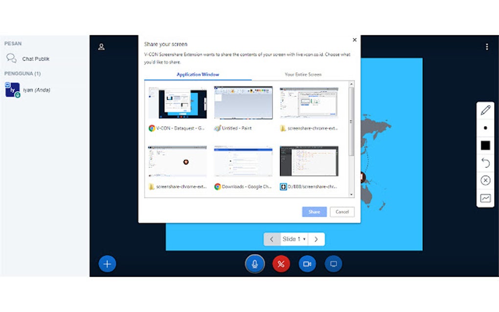Go to the previous slide
The width and height of the screenshot is (499, 312).
point(272,239)
